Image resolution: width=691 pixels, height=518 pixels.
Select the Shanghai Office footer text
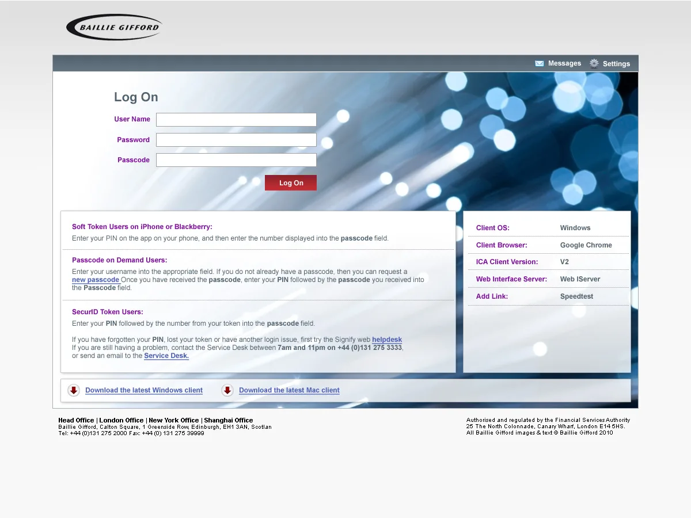[229, 420]
